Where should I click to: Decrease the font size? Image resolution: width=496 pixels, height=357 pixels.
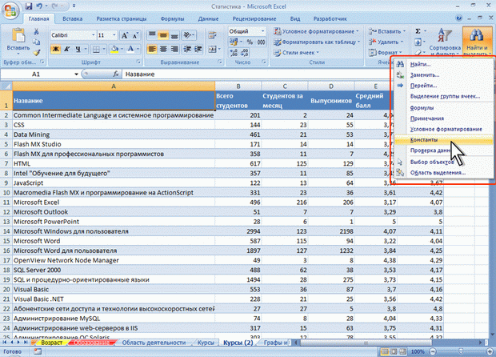pyautogui.click(x=135, y=35)
